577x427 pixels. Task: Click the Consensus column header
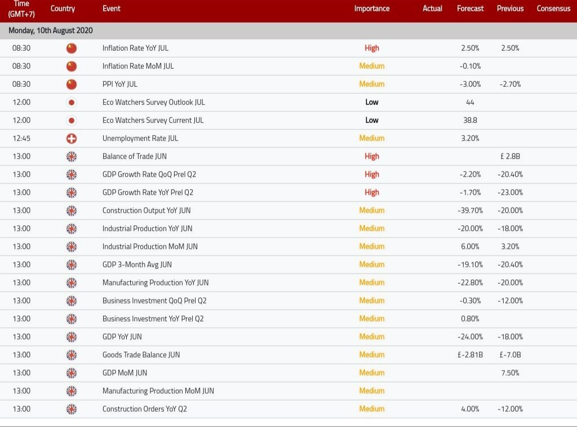(x=553, y=8)
